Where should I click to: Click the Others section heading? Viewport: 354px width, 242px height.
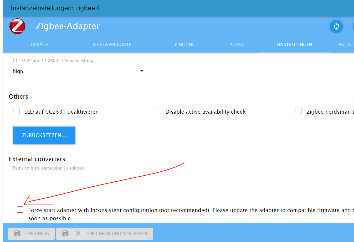pyautogui.click(x=18, y=97)
